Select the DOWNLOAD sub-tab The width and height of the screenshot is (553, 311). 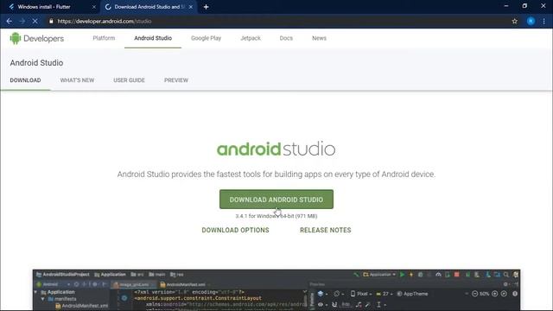click(25, 80)
